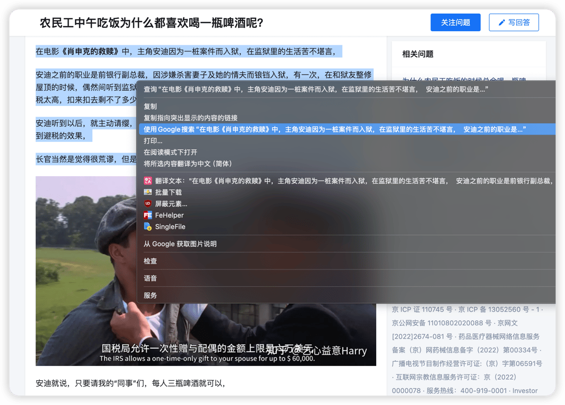Click the 京 ICP 备 13052560 号 - 1 link

pos(499,310)
